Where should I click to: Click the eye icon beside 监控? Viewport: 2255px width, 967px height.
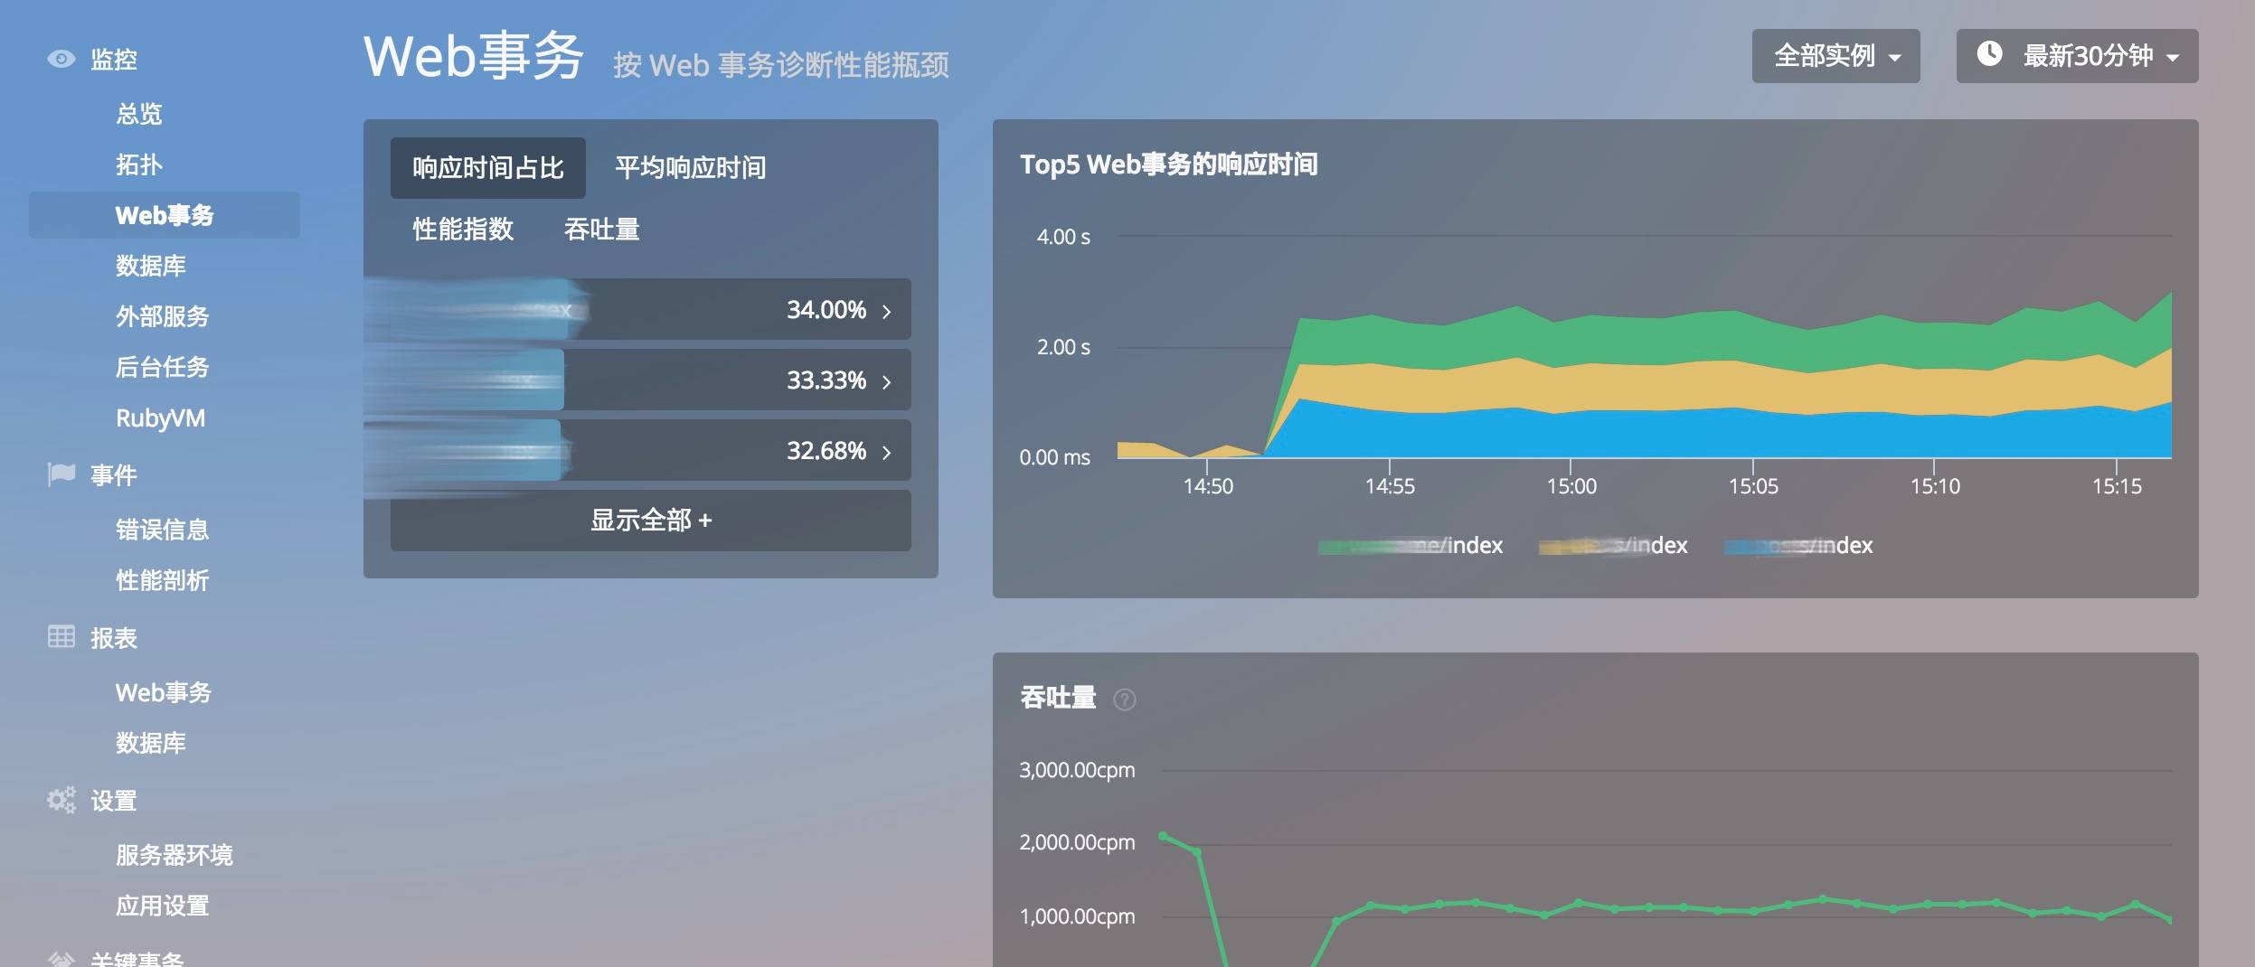coord(61,60)
